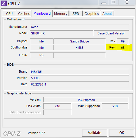Click the Model field SM80_HR

tap(62, 33)
